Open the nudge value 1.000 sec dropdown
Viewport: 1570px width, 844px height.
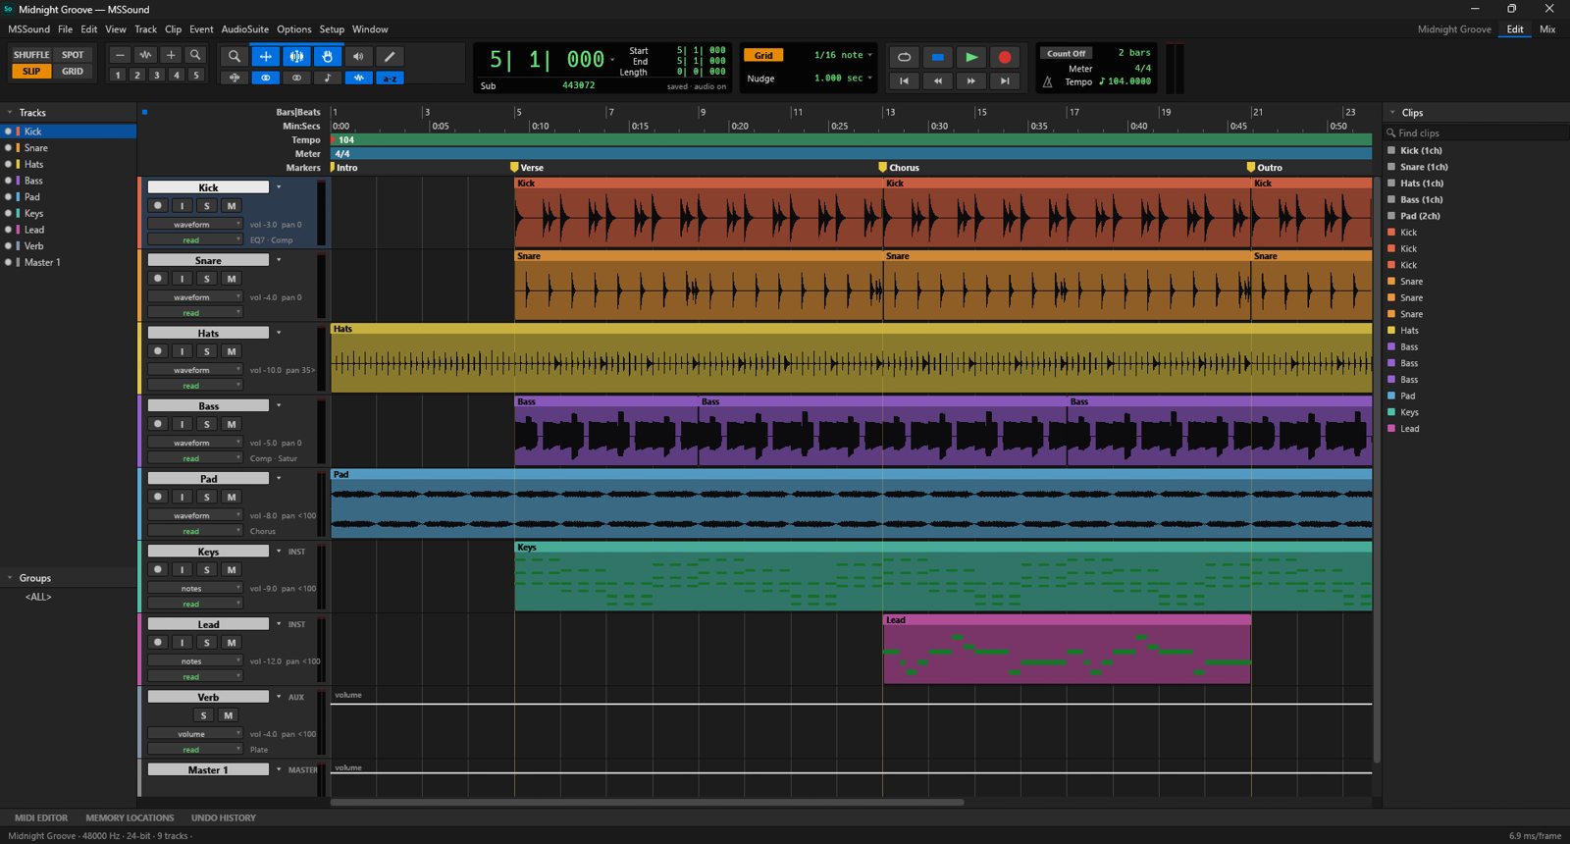[x=843, y=78]
